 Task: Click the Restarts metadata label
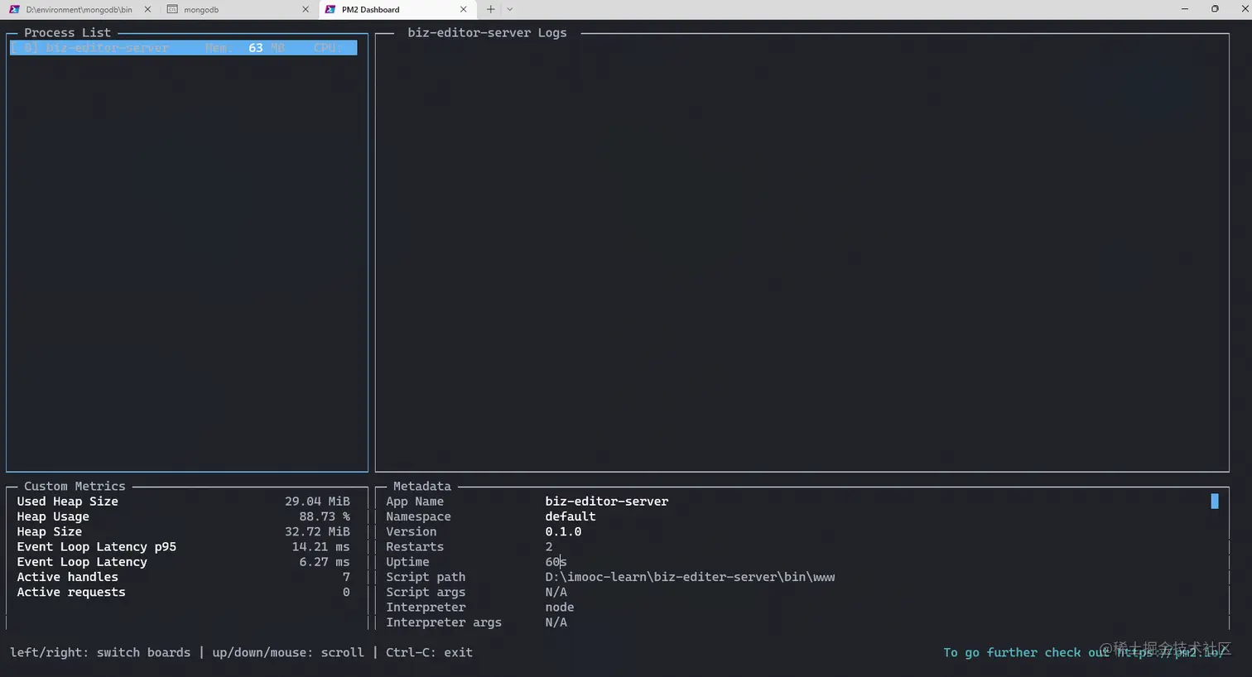tap(415, 547)
